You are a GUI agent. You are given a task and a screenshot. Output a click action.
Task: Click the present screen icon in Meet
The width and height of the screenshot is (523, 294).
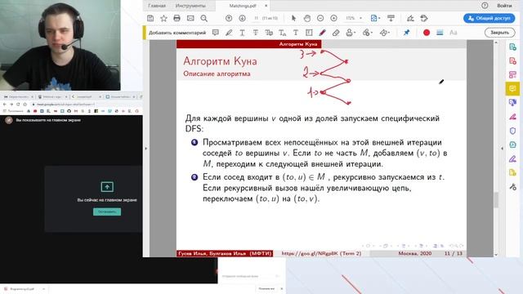coord(107,187)
